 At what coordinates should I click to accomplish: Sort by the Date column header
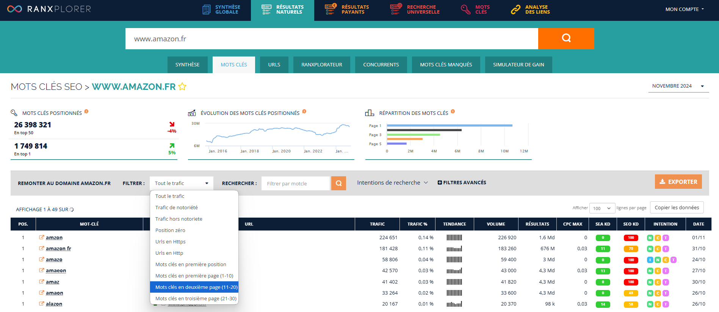(x=699, y=224)
